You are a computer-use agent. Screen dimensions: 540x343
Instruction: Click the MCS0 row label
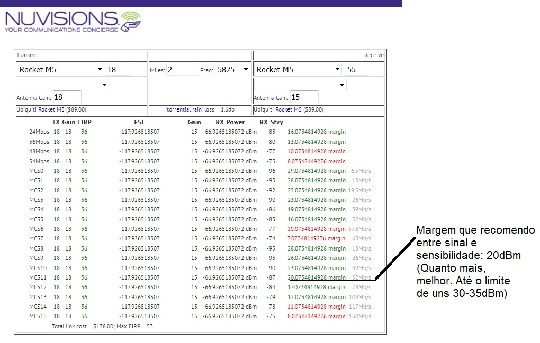pos(37,171)
